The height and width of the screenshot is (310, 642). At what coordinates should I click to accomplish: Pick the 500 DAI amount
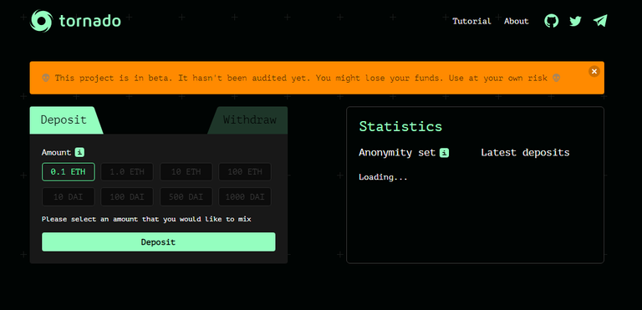point(186,197)
